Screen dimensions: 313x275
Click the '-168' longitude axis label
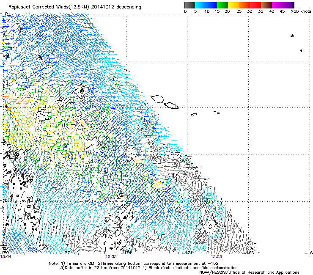[x=249, y=253]
